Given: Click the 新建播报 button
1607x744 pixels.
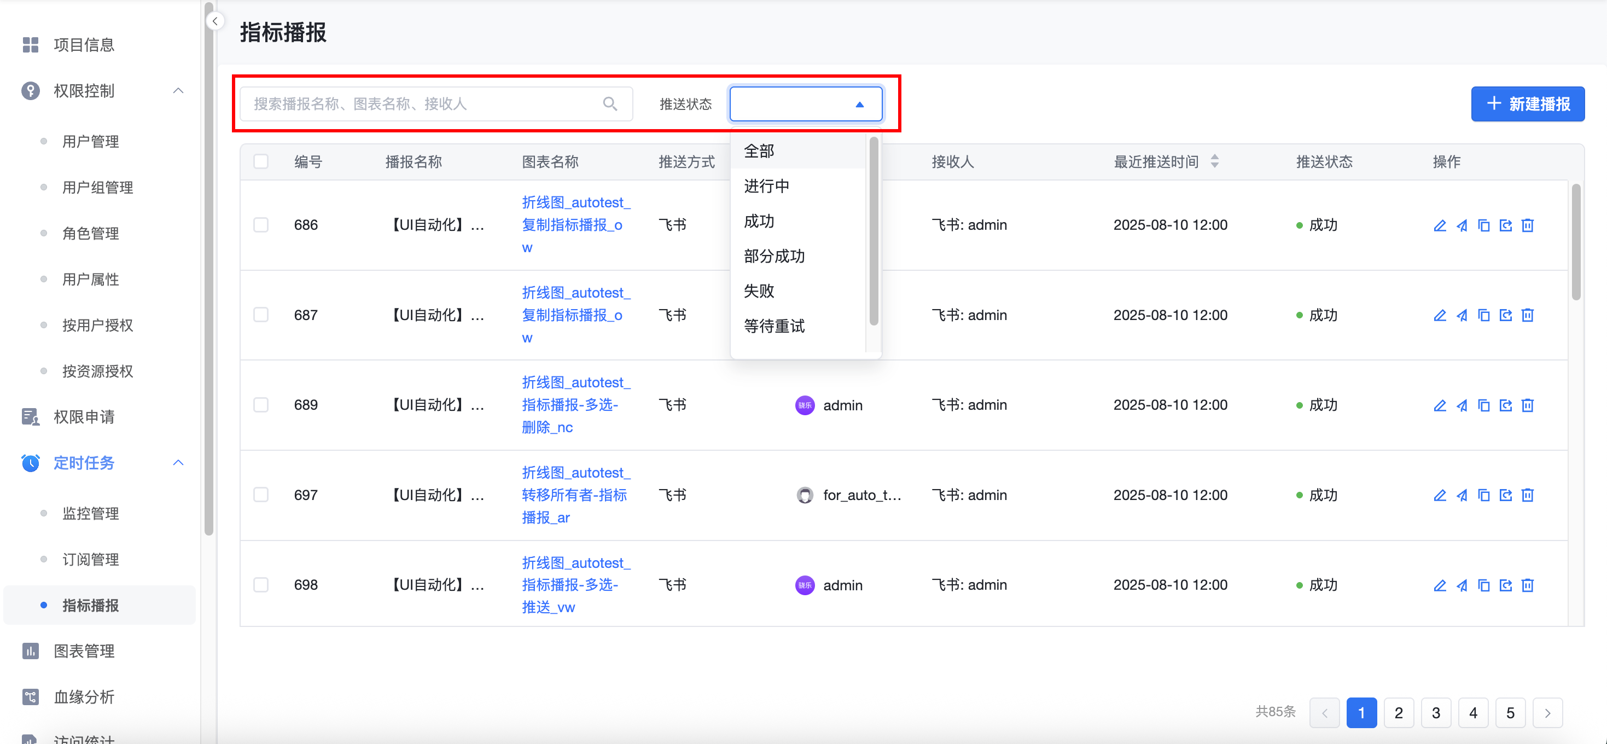Looking at the screenshot, I should click(x=1527, y=103).
